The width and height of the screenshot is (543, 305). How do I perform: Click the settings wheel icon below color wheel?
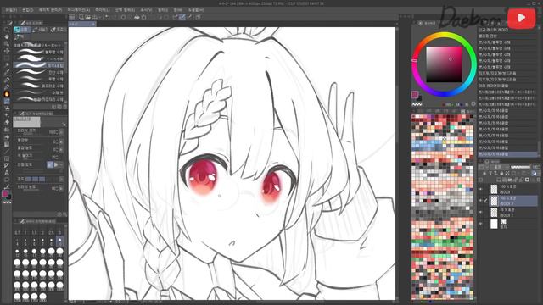(473, 103)
